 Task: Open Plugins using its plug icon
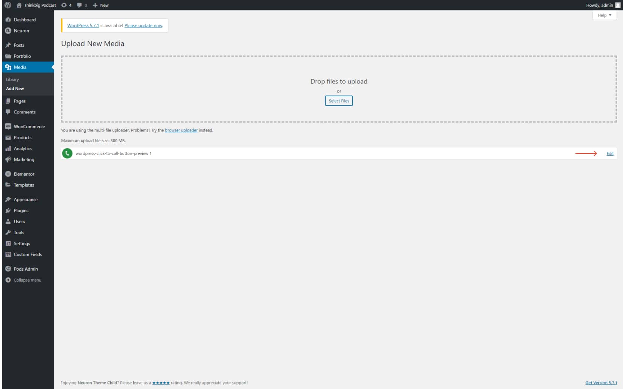8,210
